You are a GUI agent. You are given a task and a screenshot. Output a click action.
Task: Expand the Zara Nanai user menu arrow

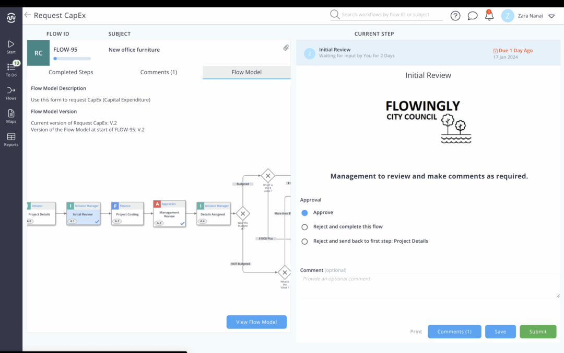pyautogui.click(x=551, y=16)
